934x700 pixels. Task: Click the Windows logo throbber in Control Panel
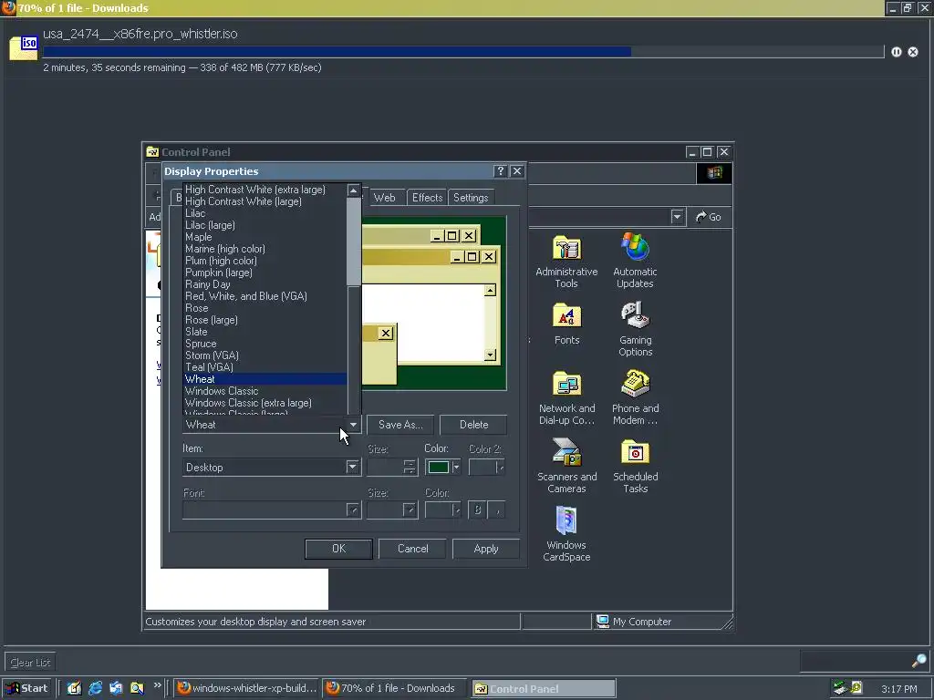coord(714,173)
